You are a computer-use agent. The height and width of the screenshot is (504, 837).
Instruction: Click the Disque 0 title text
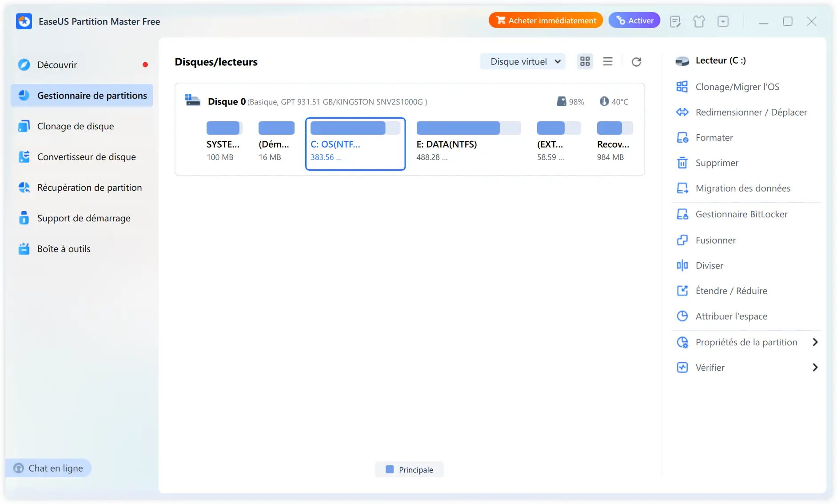point(227,102)
